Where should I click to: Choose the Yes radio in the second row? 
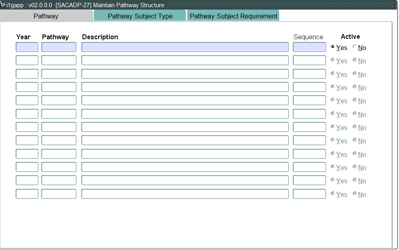pyautogui.click(x=332, y=60)
